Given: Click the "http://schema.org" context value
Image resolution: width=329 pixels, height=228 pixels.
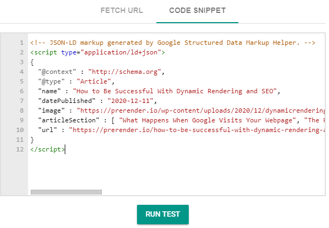Looking at the screenshot, I should [125, 72].
